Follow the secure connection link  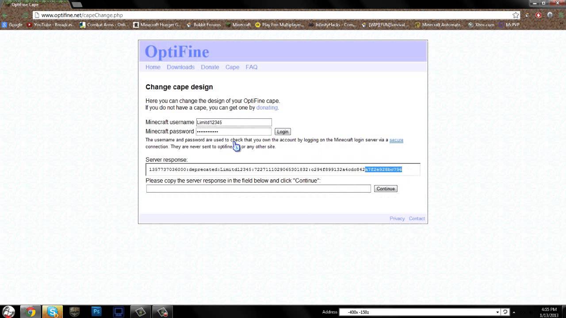(396, 140)
